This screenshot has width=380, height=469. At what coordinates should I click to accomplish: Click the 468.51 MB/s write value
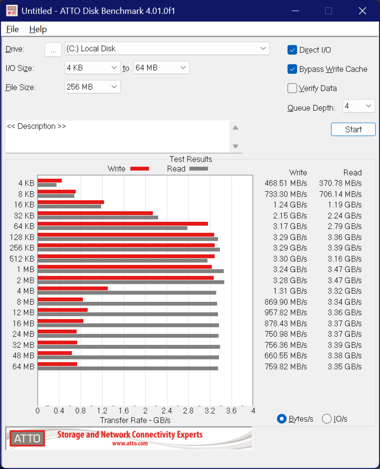286,183
